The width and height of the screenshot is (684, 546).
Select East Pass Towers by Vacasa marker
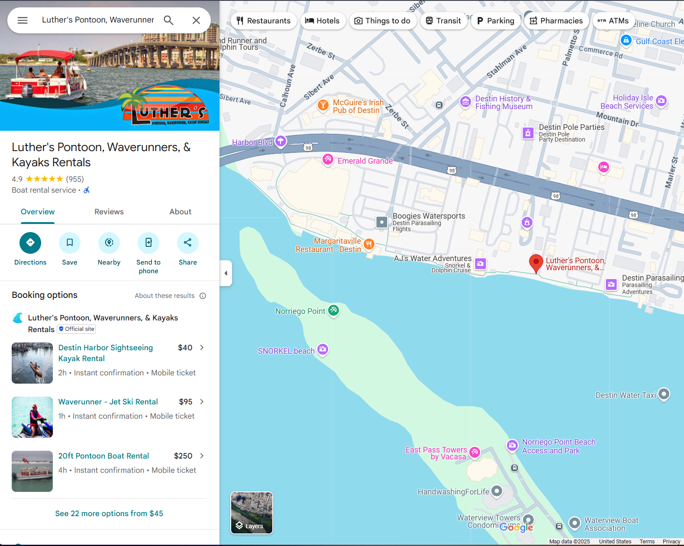pos(475,452)
